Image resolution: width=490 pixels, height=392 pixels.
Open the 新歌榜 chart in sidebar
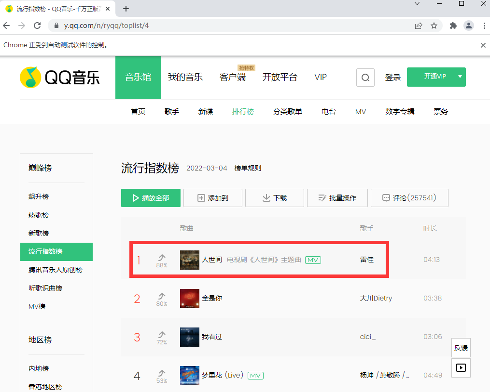(x=39, y=233)
